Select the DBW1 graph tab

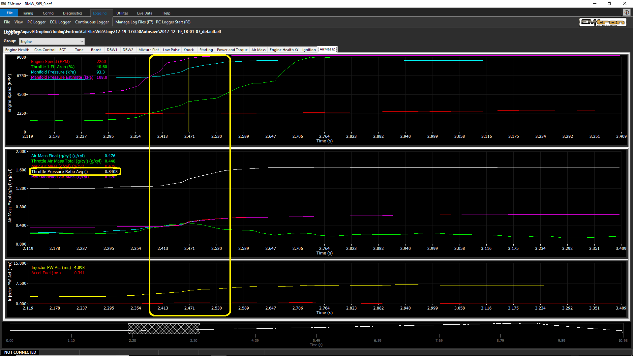(x=112, y=50)
